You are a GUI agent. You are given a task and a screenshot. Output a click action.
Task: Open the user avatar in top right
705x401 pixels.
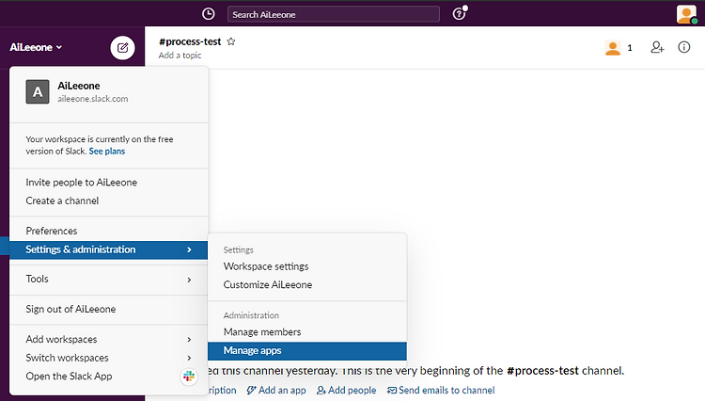(x=686, y=14)
